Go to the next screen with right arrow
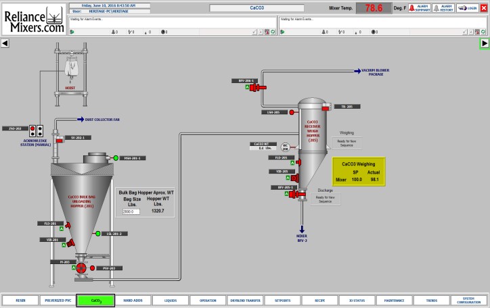This screenshot has height=308, width=490. tap(484, 43)
